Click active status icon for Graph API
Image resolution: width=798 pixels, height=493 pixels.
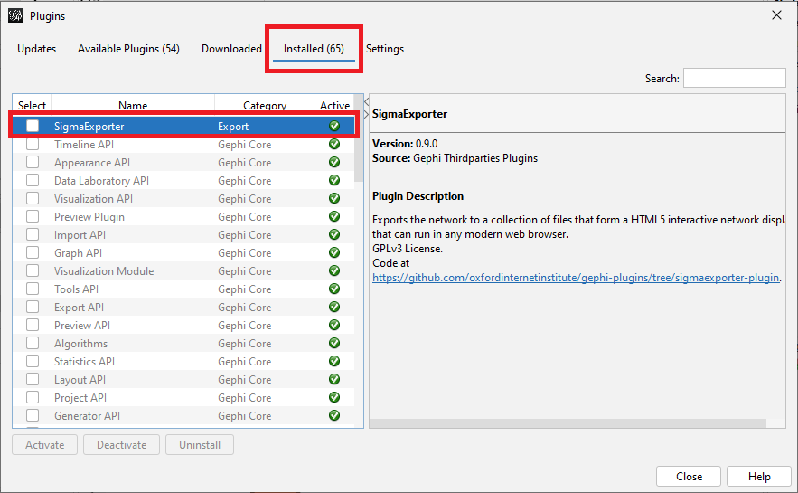[334, 252]
